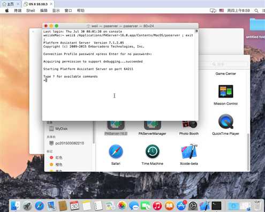The width and height of the screenshot is (265, 212).
Task: Open Launchpad rocket icon in Dock
Action: (27, 206)
